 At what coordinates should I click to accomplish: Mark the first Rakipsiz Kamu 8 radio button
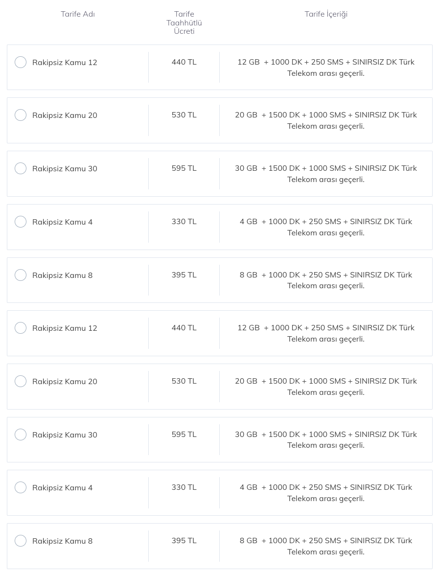[21, 275]
